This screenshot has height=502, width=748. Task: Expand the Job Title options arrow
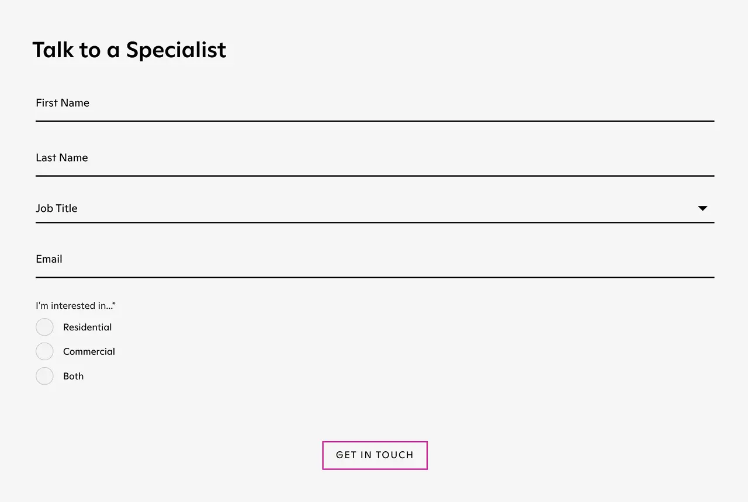[x=702, y=208]
